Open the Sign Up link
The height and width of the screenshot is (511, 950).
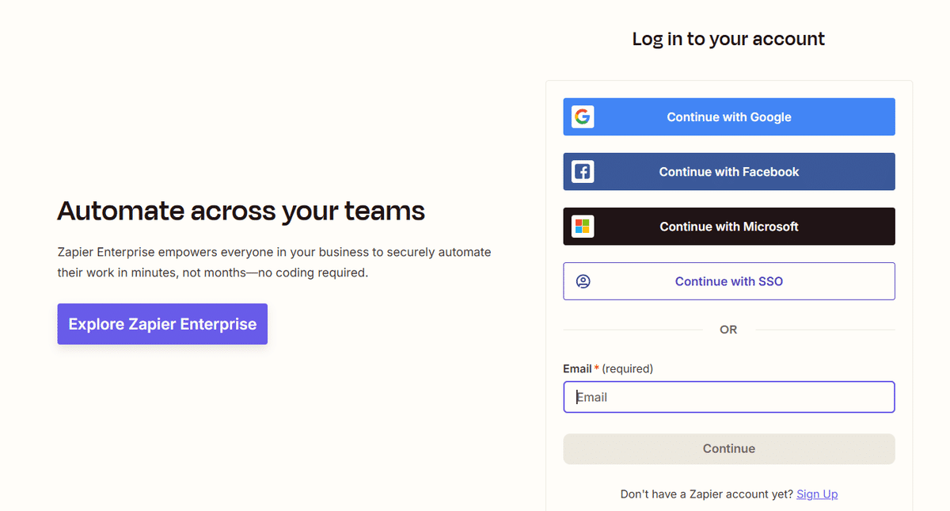click(817, 494)
